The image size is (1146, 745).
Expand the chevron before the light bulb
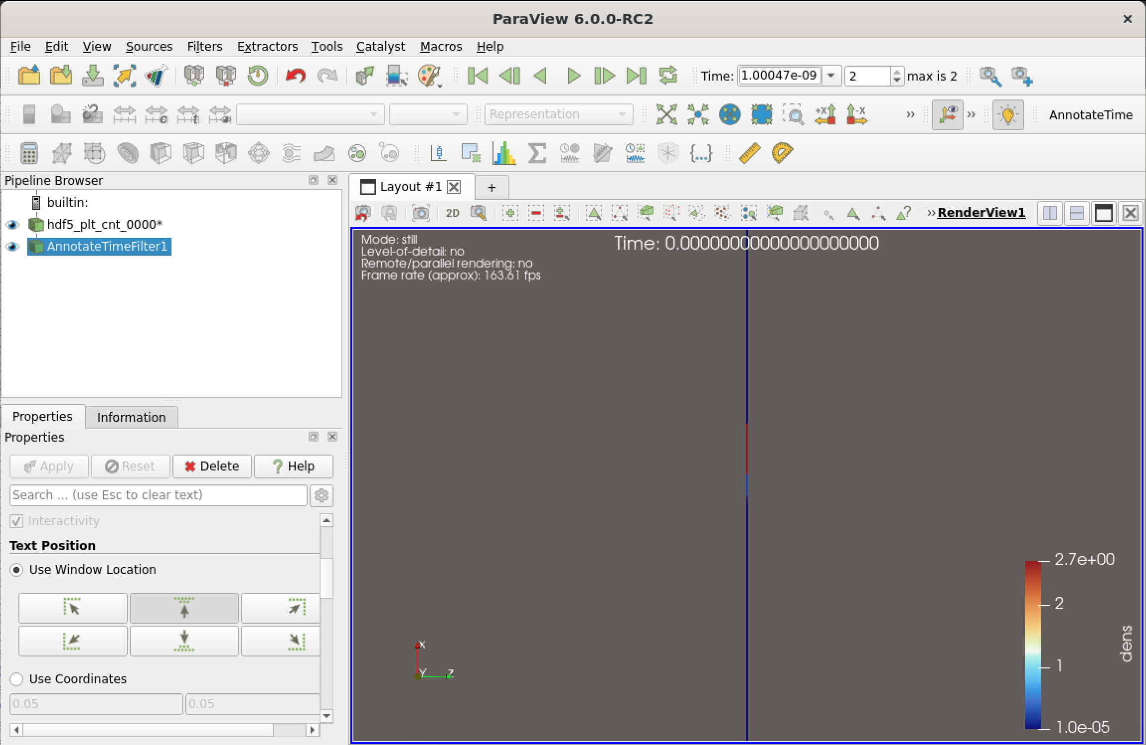click(971, 114)
